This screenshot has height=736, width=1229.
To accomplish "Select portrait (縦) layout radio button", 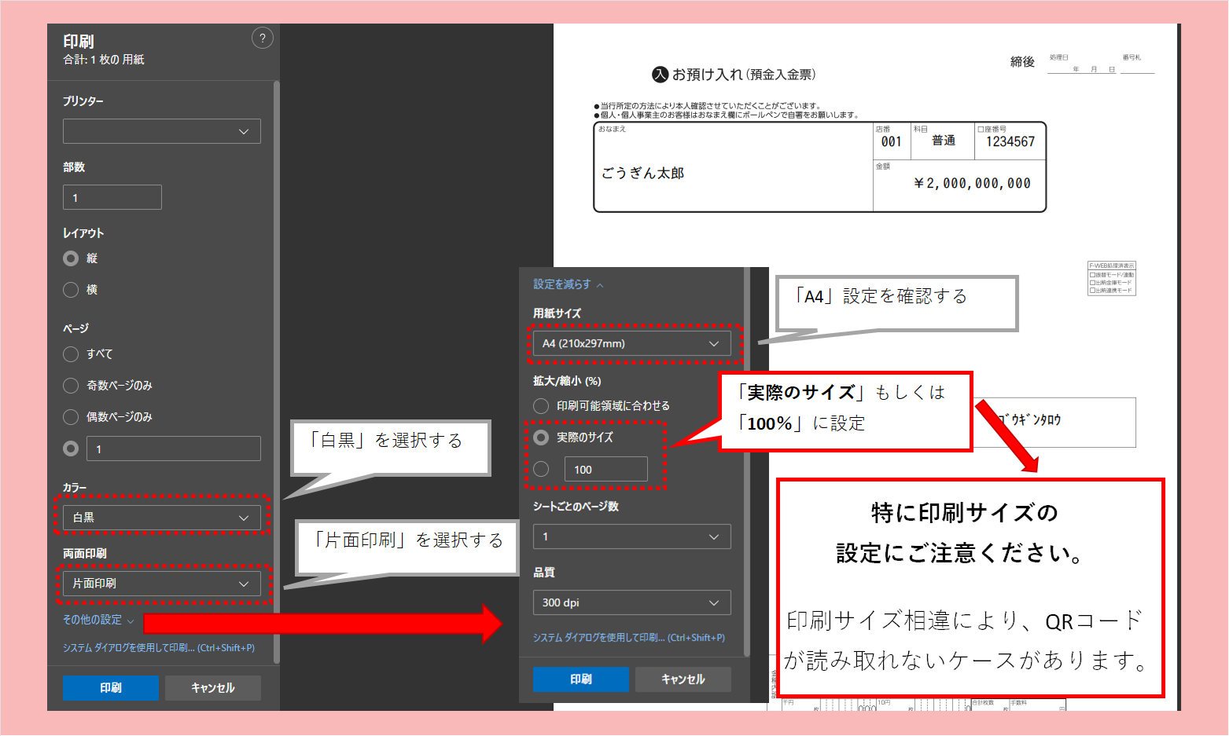I will point(71,258).
